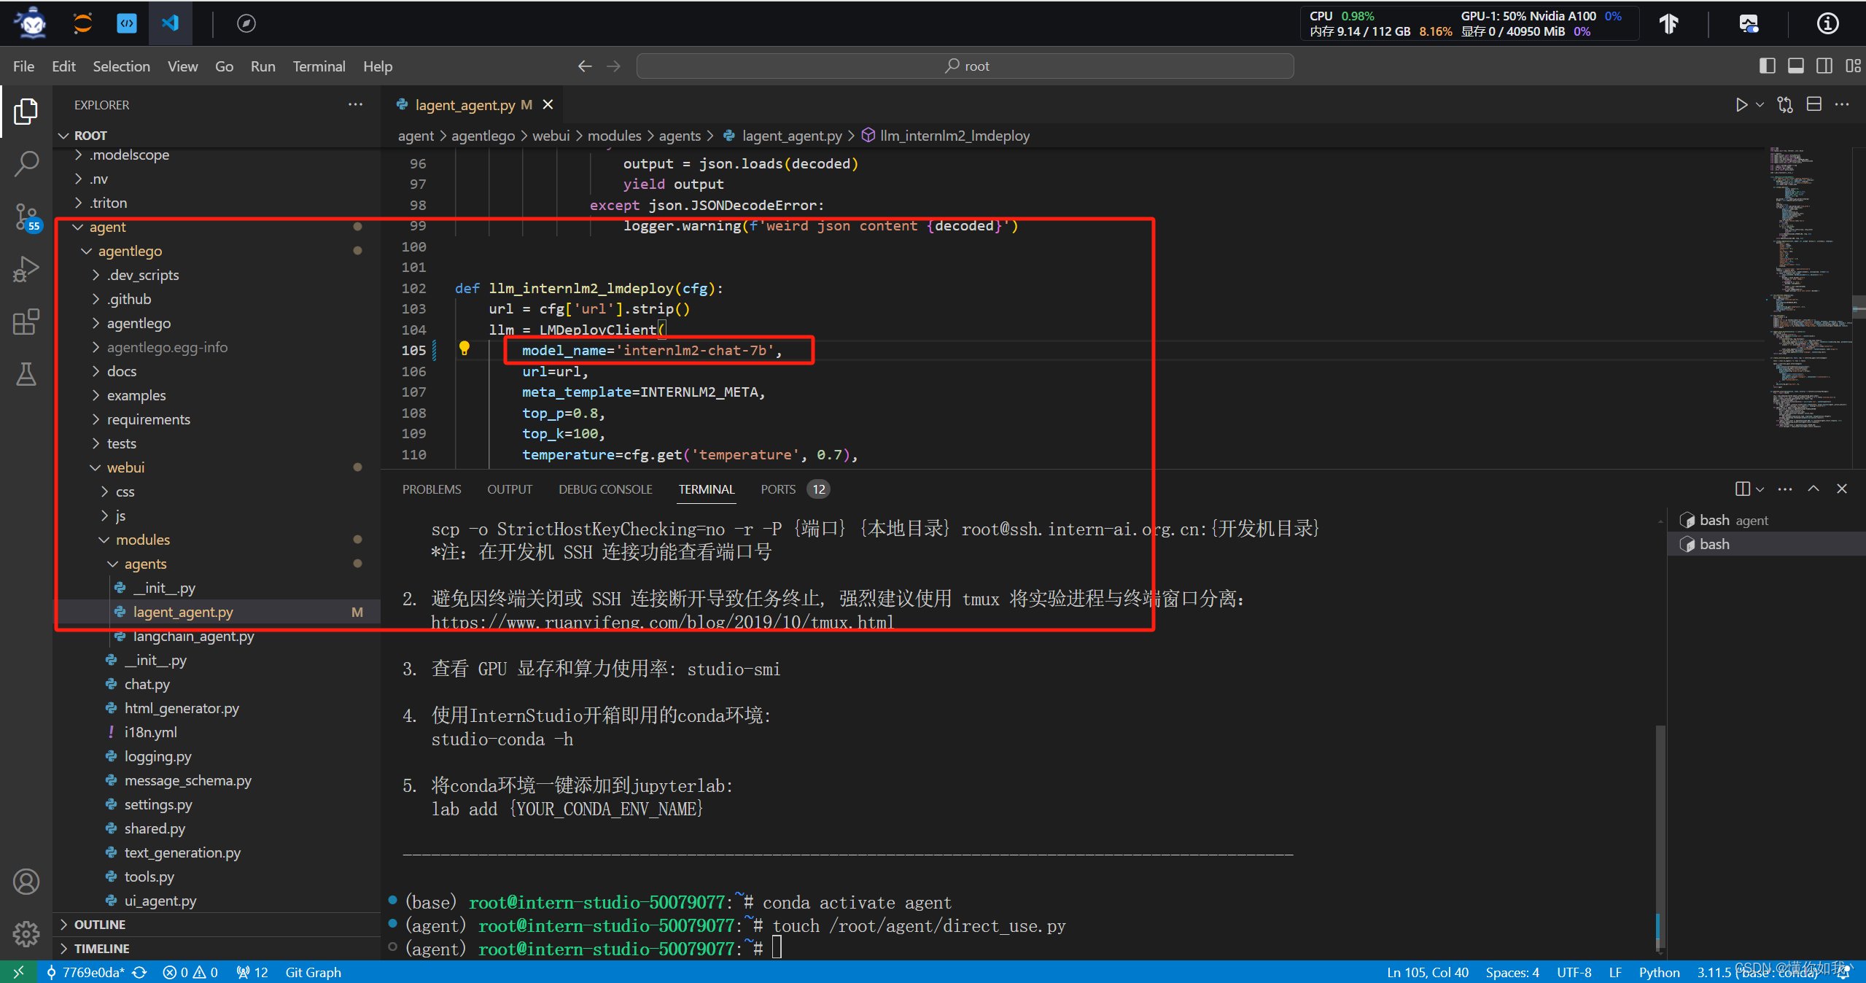Screen dimensions: 1866x983
Task: Maximize the terminal panel with up chevron
Action: [x=1813, y=489]
